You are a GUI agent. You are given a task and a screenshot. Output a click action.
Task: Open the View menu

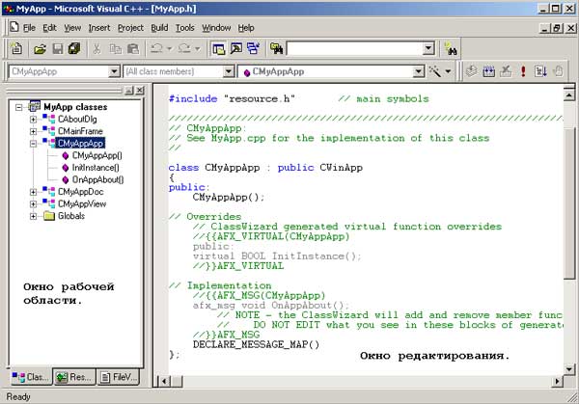click(x=72, y=28)
